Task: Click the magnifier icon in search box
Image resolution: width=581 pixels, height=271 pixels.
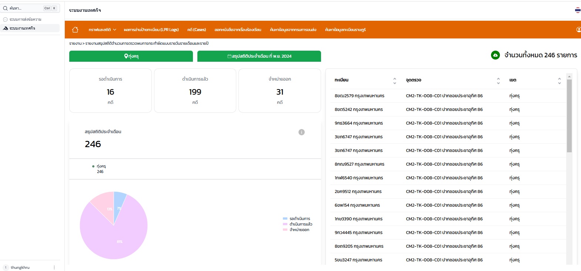Action: tap(6, 8)
